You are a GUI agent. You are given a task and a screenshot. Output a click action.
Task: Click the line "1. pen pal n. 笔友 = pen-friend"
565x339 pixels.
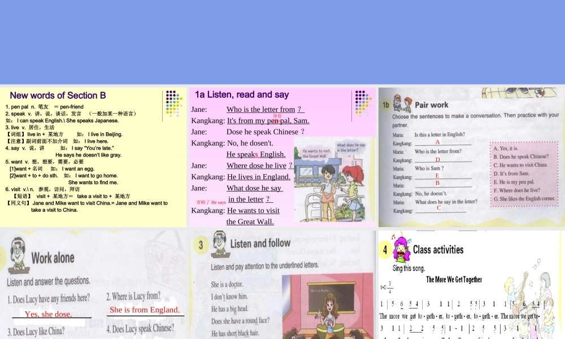point(44,107)
